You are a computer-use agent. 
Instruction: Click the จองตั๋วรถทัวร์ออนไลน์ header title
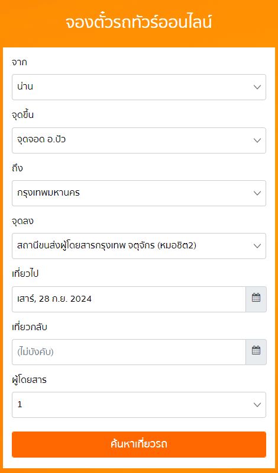138,23
